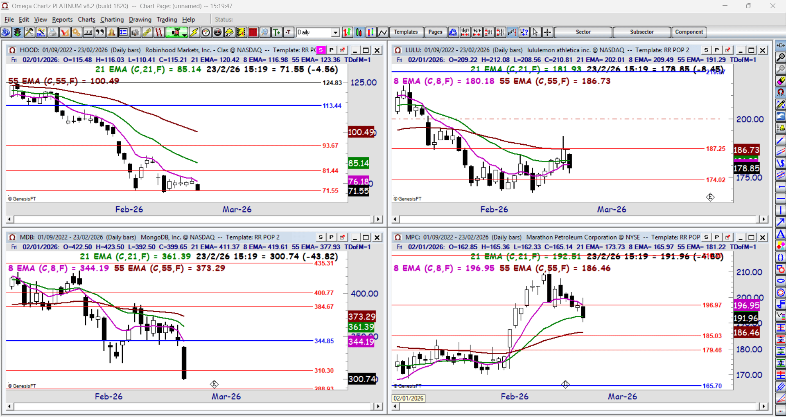The image size is (786, 417).
Task: Click LULU chart scrollbar right arrow
Action: 763,219
